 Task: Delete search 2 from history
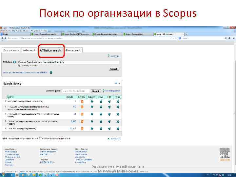tap(118, 121)
